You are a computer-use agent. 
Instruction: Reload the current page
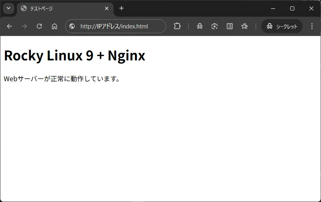39,26
